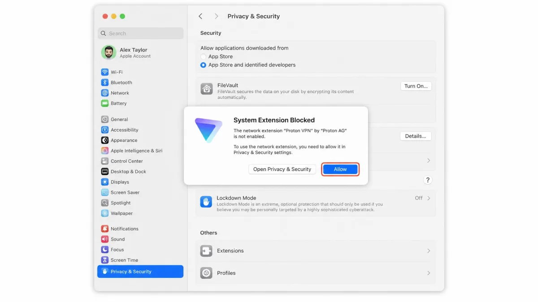Click Alex Taylor's account avatar

pos(108,53)
